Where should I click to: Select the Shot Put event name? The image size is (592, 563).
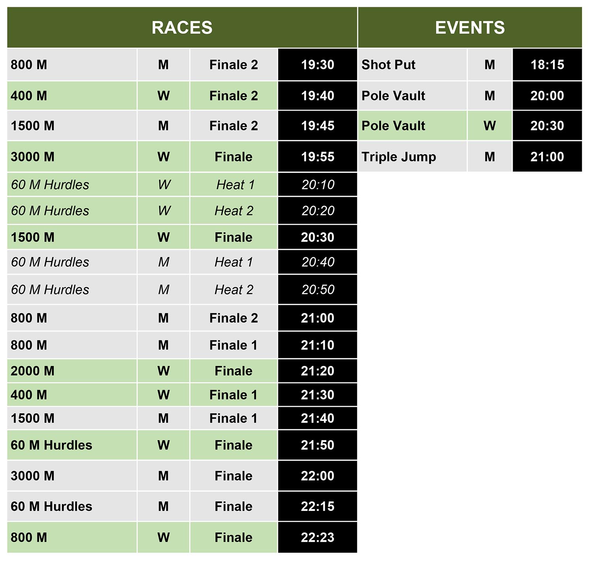389,65
